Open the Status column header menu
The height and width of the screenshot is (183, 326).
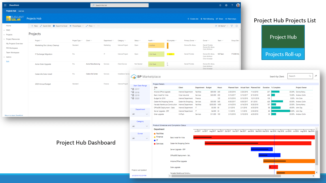(x=138, y=40)
